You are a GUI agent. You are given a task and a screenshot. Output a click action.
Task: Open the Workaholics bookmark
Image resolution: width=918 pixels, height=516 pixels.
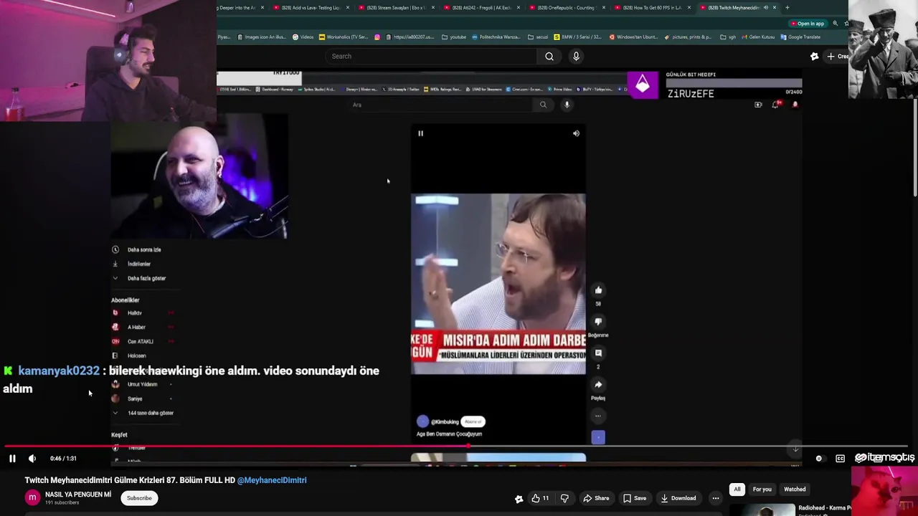tap(344, 37)
